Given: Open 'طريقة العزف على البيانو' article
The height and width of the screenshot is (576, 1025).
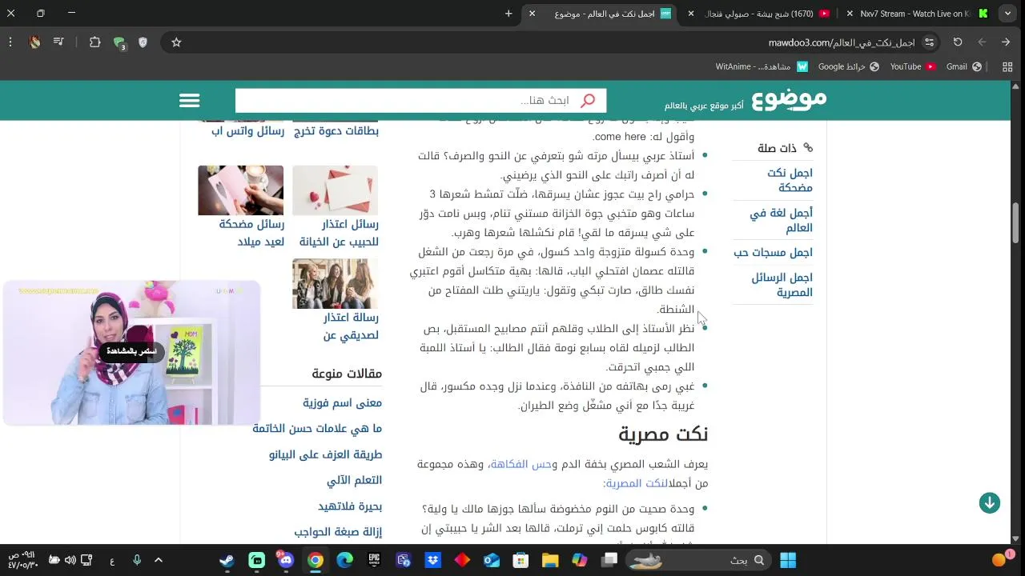Looking at the screenshot, I should 325,454.
